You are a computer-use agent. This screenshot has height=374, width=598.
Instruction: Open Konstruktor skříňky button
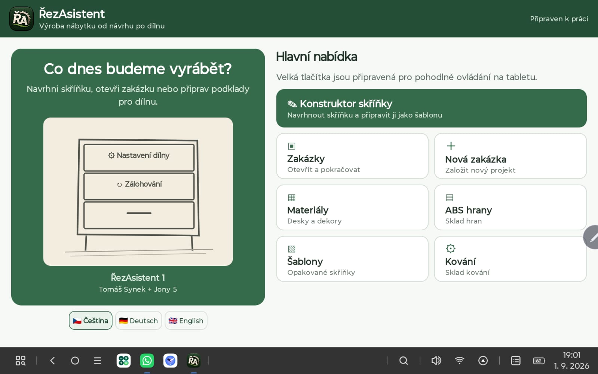point(431,108)
